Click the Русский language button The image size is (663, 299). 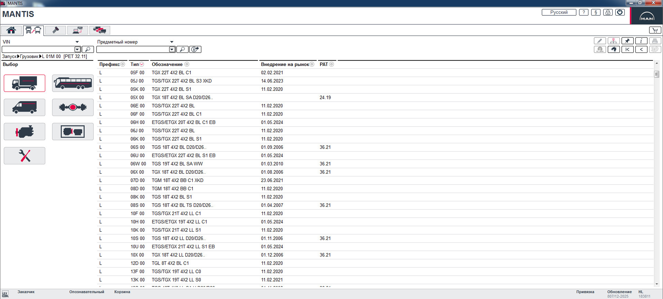559,12
